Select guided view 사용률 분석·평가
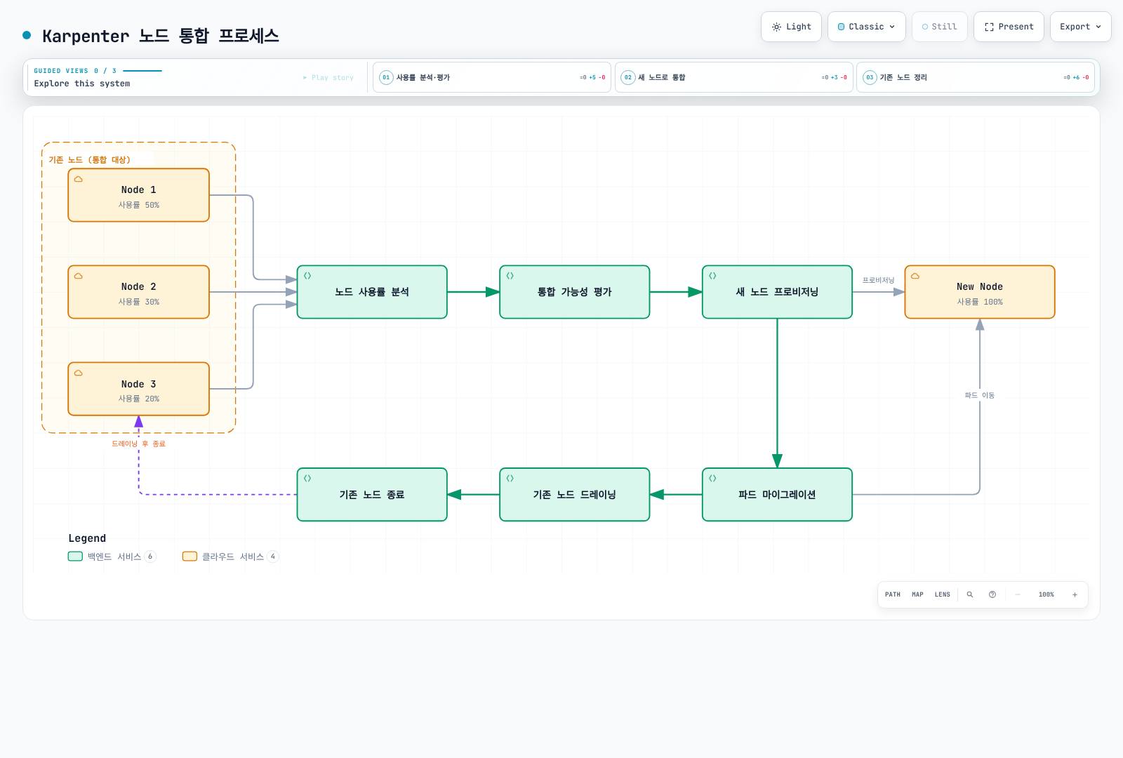 coord(492,77)
